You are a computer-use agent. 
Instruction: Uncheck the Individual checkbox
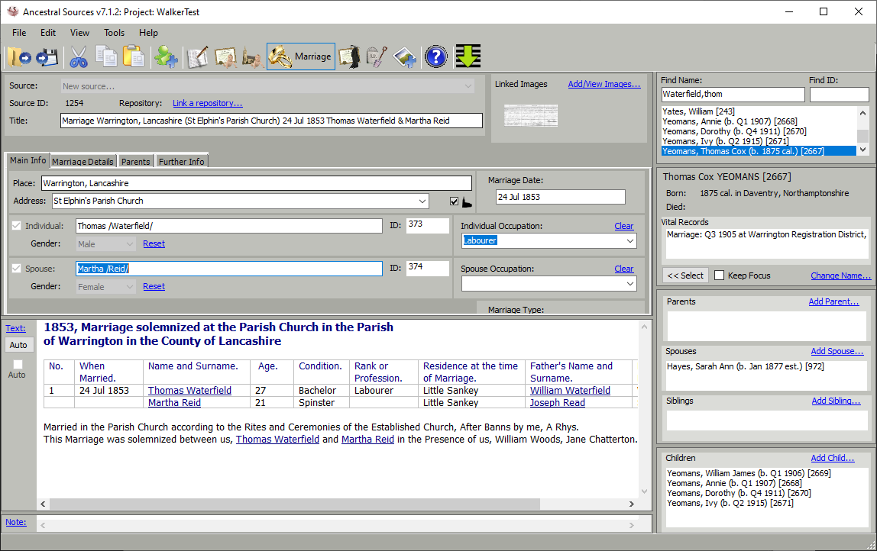point(17,225)
